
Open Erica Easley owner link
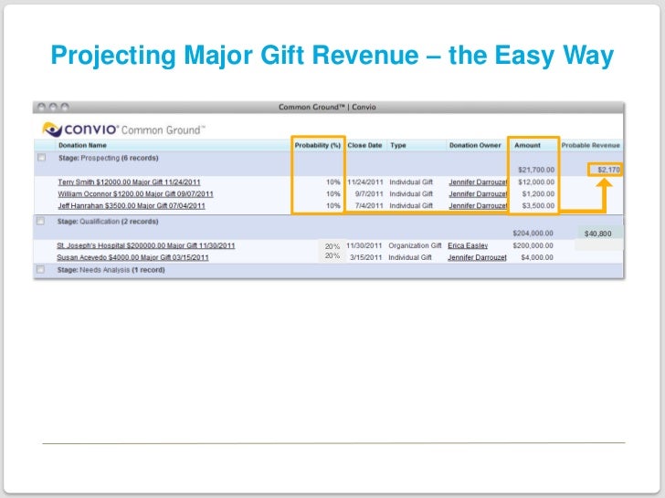tap(468, 245)
